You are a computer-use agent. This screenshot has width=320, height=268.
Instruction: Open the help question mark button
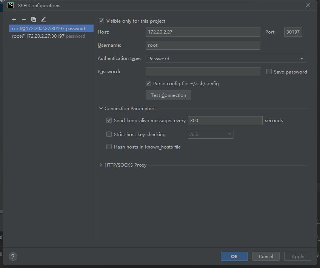(x=12, y=256)
